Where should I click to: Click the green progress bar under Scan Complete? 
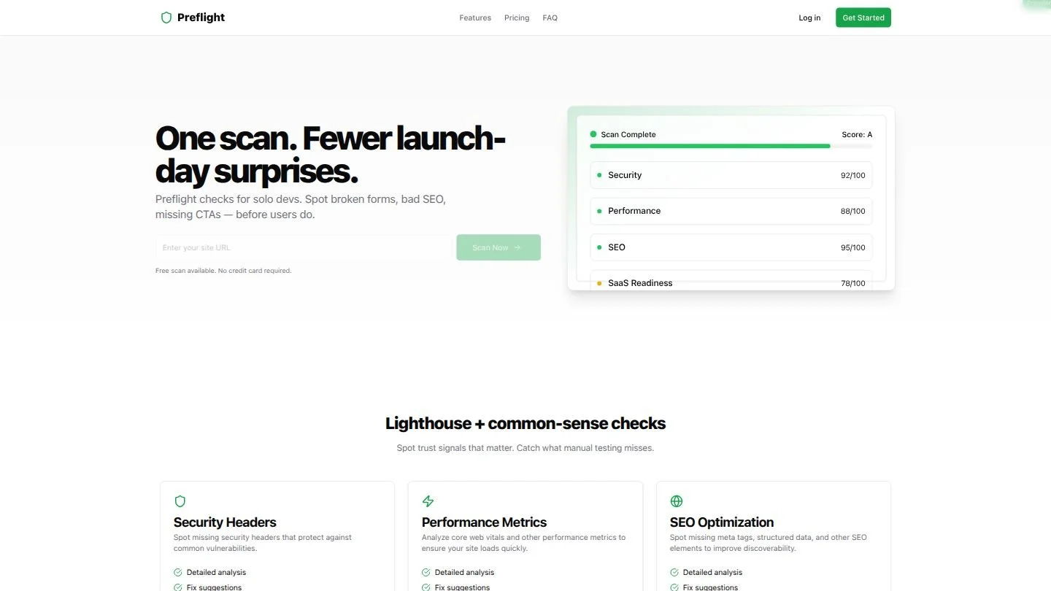709,146
